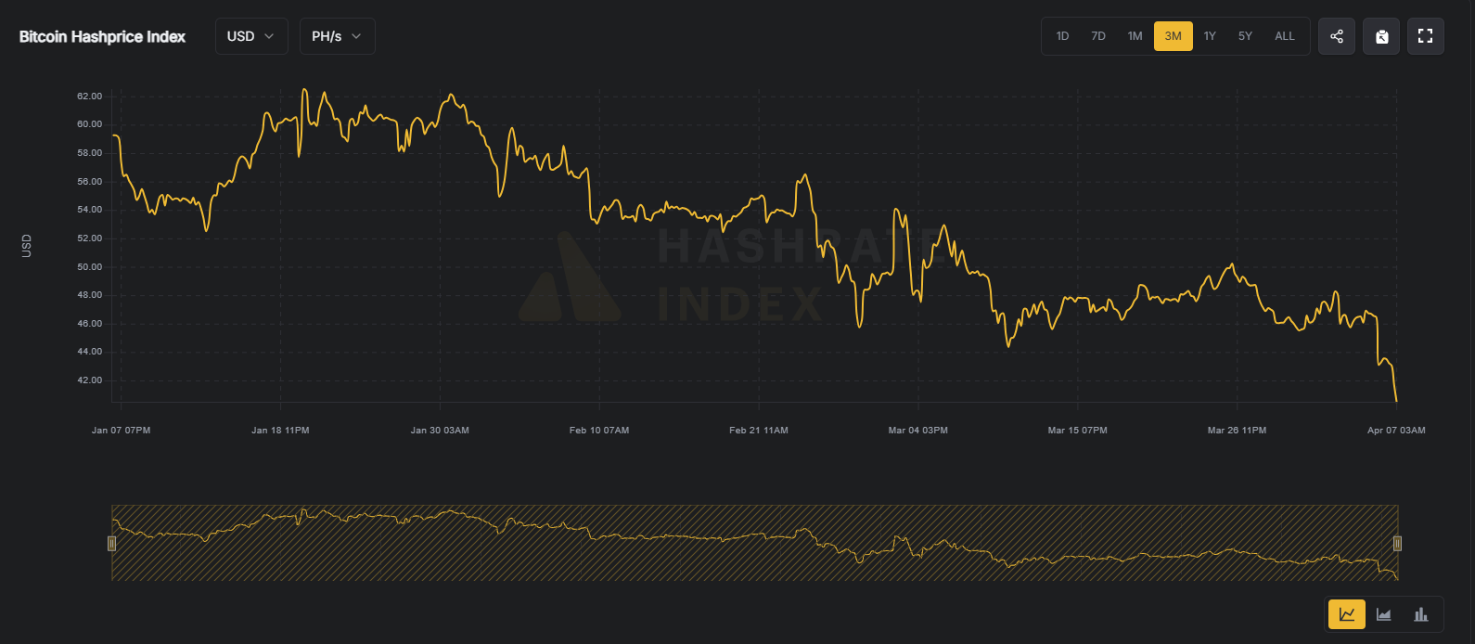1475x644 pixels.
Task: Click the Mar 26 11PM axis label
Action: click(1237, 431)
